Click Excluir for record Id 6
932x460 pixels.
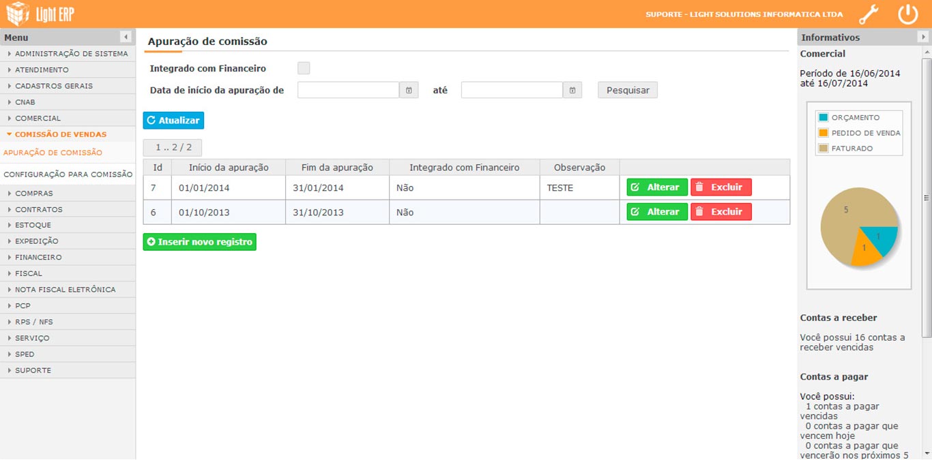[x=720, y=212]
